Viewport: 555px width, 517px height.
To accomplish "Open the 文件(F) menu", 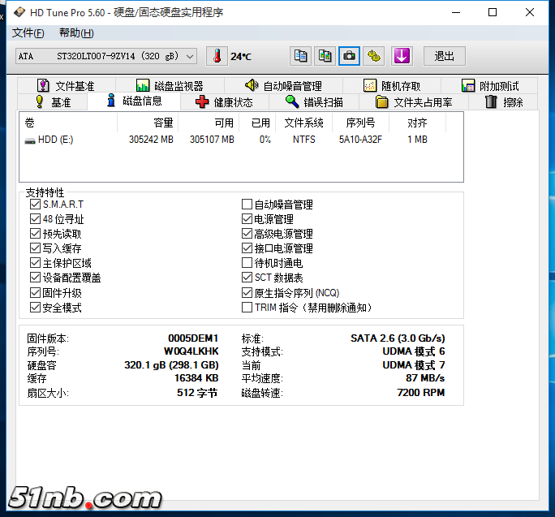I will pos(28,33).
